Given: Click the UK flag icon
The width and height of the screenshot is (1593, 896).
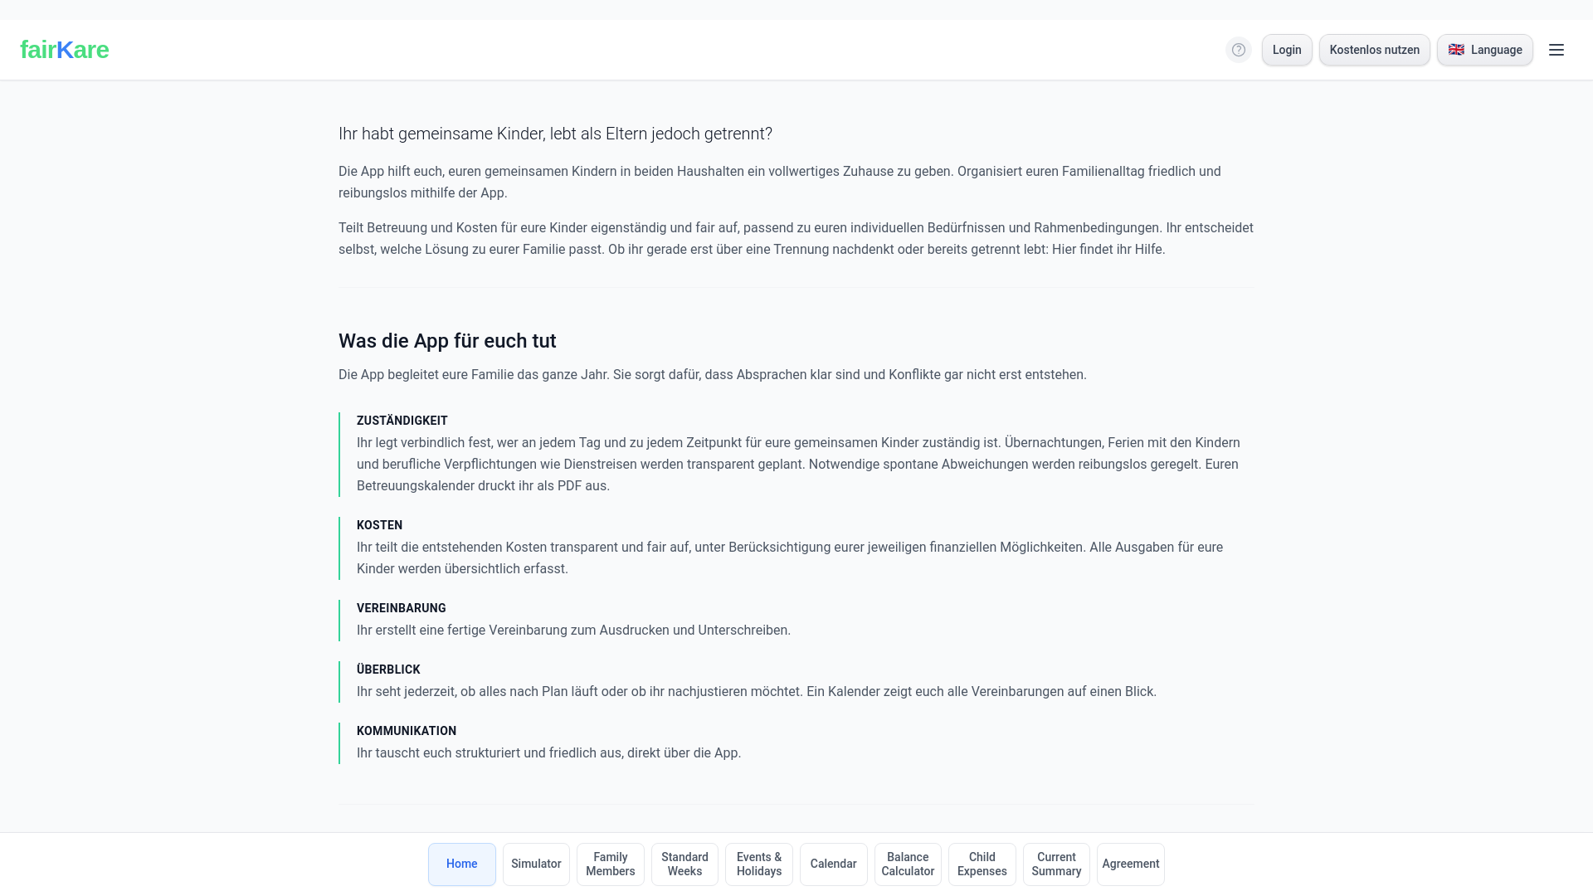Looking at the screenshot, I should 1456,50.
